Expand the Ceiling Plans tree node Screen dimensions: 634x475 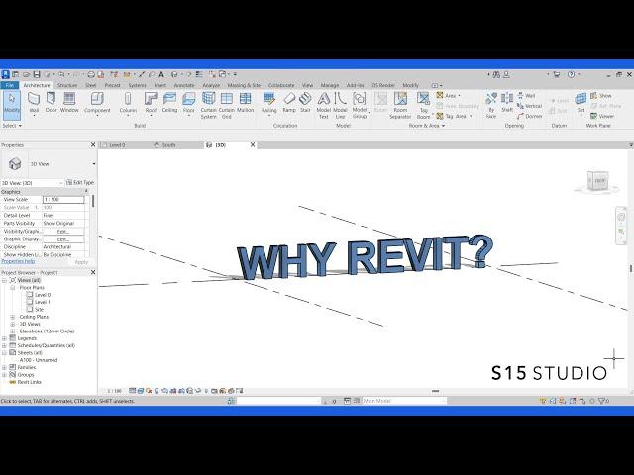tap(13, 317)
